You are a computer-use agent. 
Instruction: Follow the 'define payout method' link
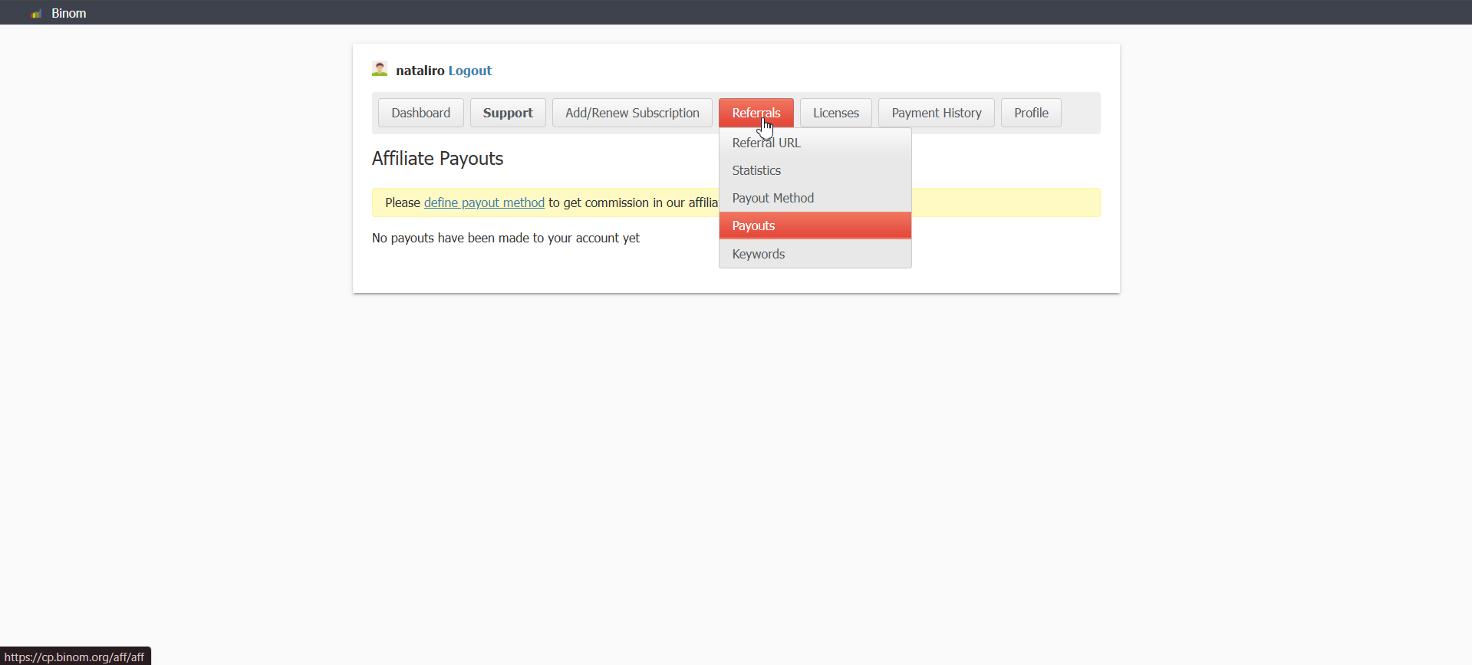484,202
